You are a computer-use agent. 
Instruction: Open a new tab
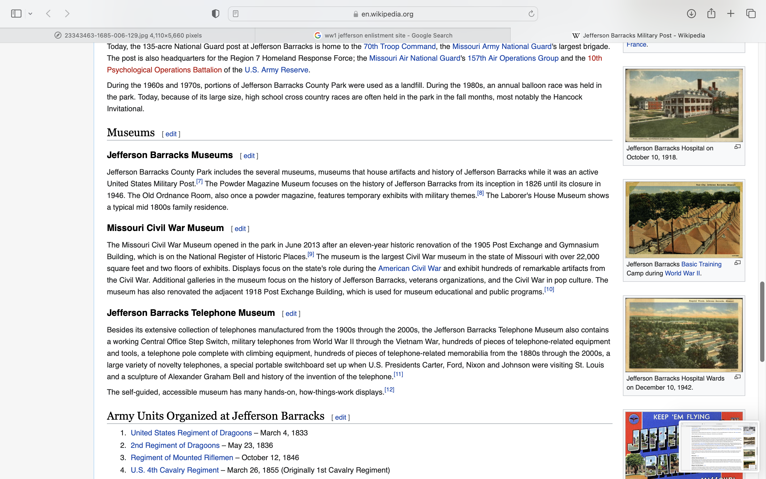click(x=731, y=14)
